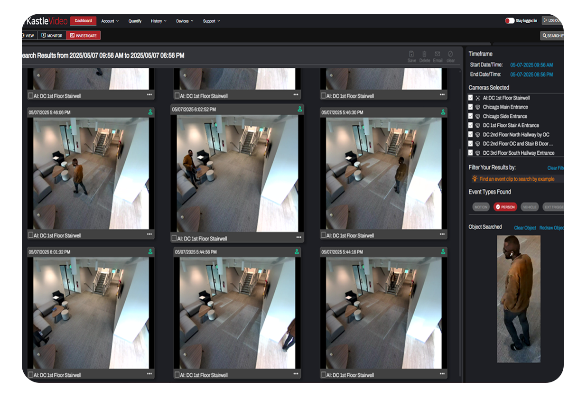Open the History dropdown menu
This screenshot has width=587, height=399.
click(x=158, y=21)
